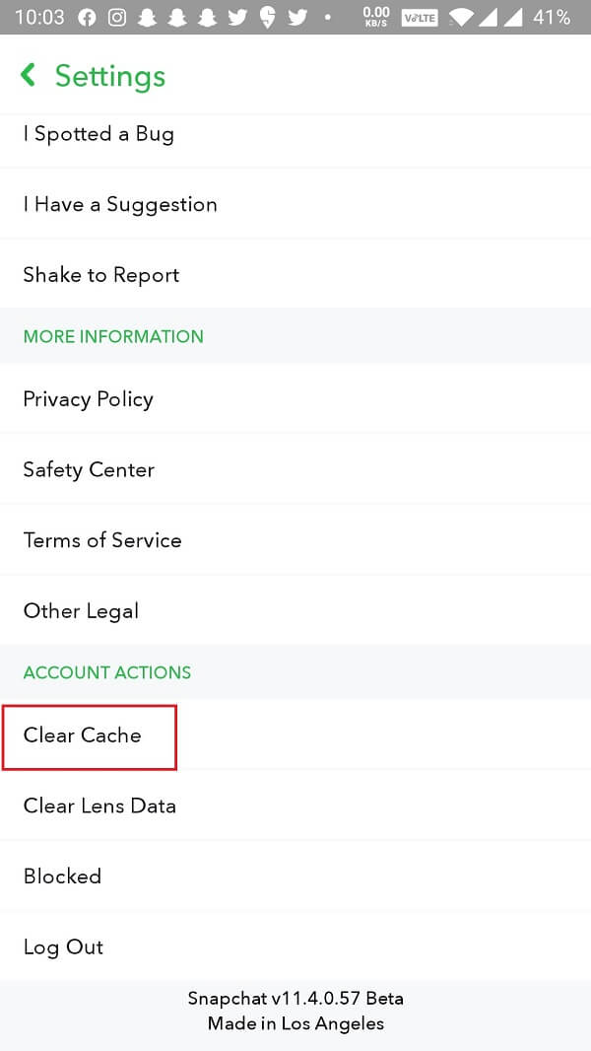The height and width of the screenshot is (1051, 591).
Task: Open I Have a Suggestion
Action: click(120, 204)
